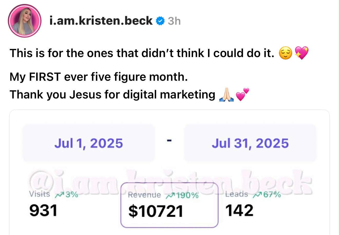Click the $10721 revenue amount
This screenshot has width=339, height=235.
[x=156, y=211]
